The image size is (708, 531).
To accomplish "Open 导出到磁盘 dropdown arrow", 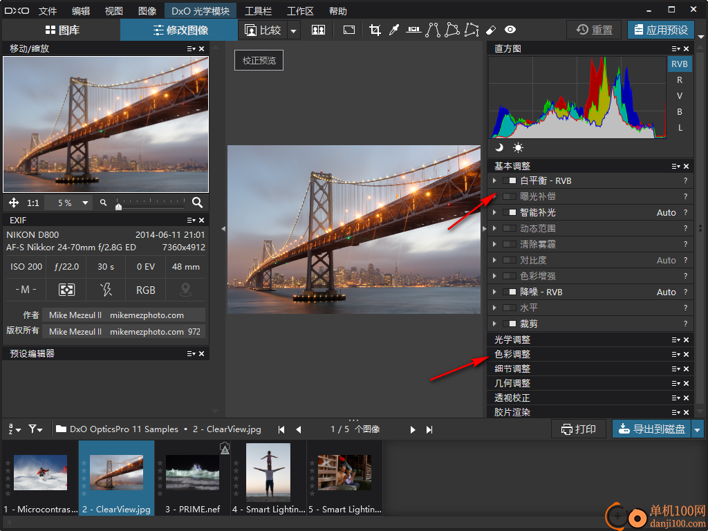I will coord(698,429).
